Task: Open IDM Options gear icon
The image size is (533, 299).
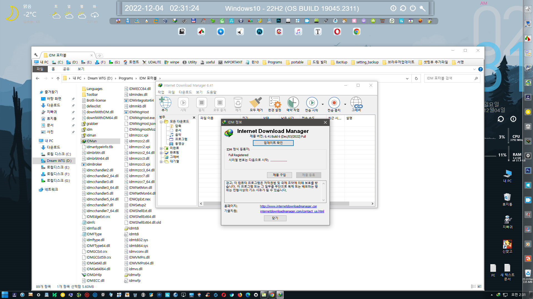Action: pyautogui.click(x=275, y=104)
